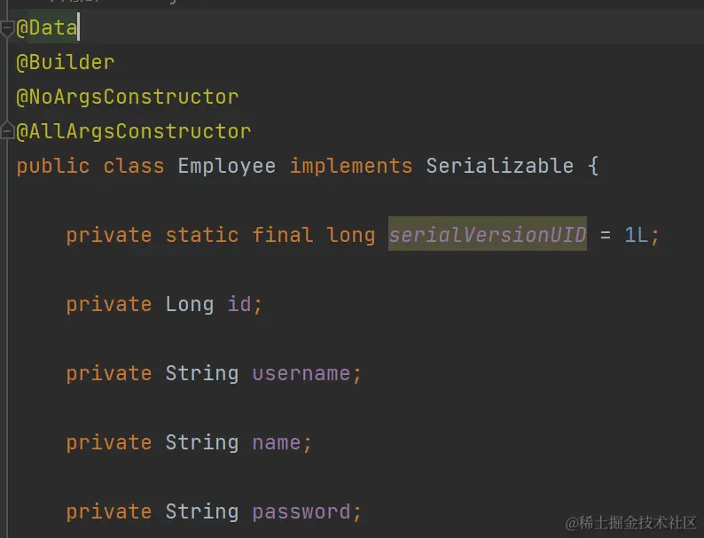The height and width of the screenshot is (538, 704).
Task: Click the class keyword
Action: (x=134, y=166)
